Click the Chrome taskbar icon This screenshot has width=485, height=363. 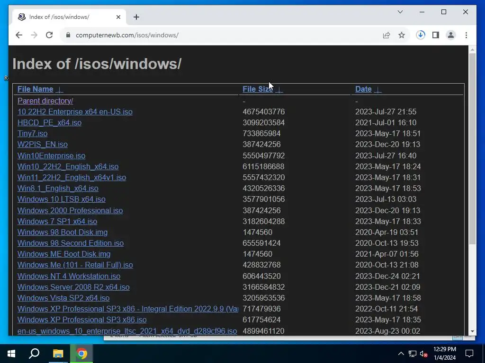click(x=81, y=354)
